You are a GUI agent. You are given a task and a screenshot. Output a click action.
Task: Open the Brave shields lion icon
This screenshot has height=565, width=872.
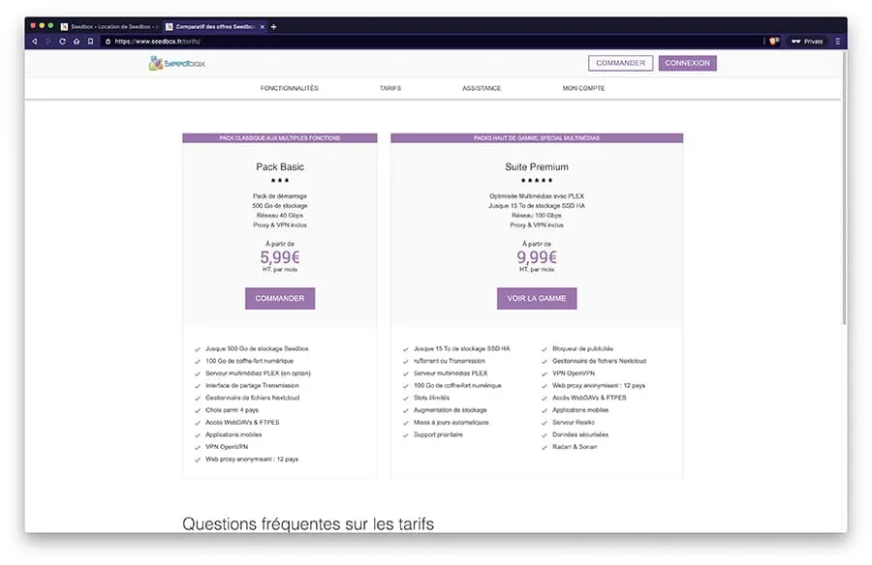click(x=774, y=41)
